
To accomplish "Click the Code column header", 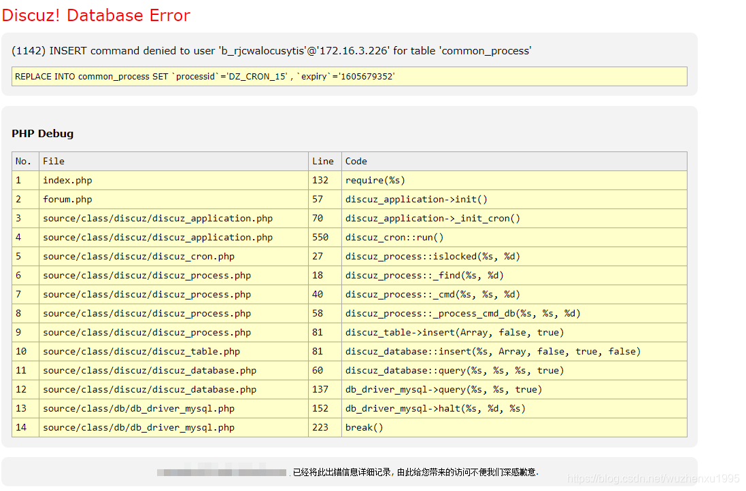I will [514, 162].
